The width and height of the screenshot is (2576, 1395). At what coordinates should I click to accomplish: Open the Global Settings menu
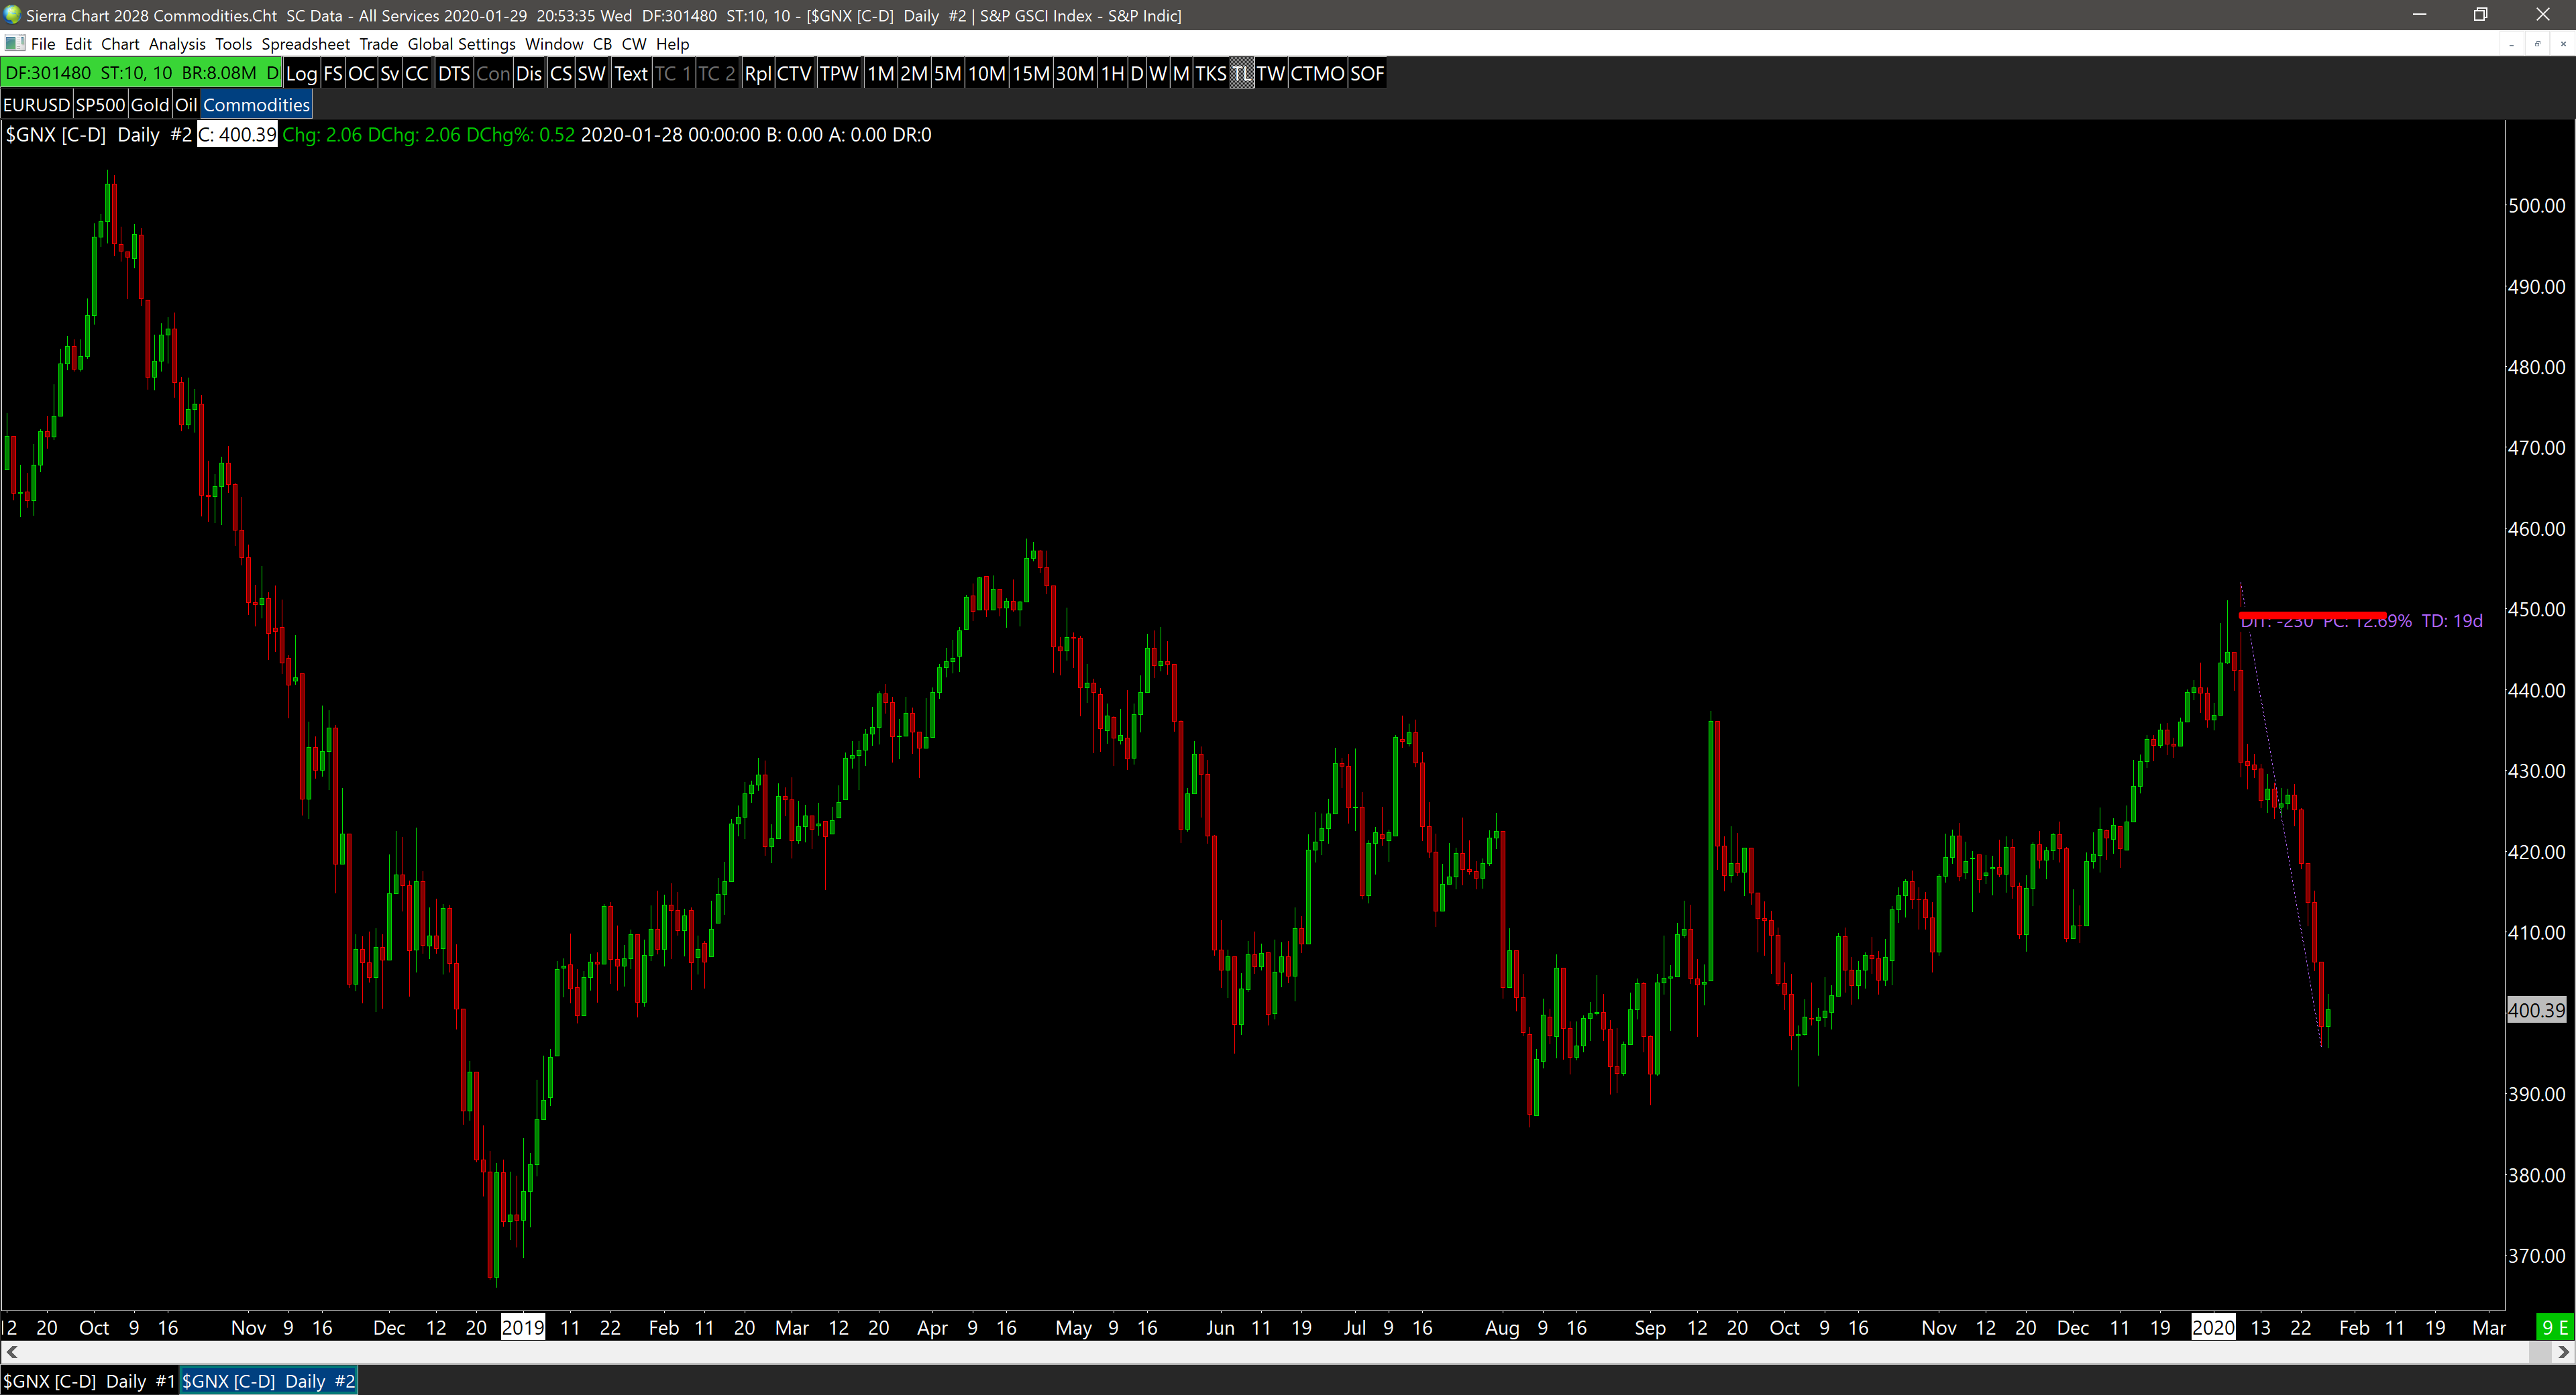461,44
